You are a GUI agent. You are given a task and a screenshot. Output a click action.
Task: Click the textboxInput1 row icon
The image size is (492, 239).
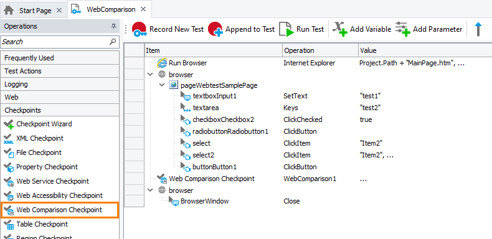pos(186,96)
